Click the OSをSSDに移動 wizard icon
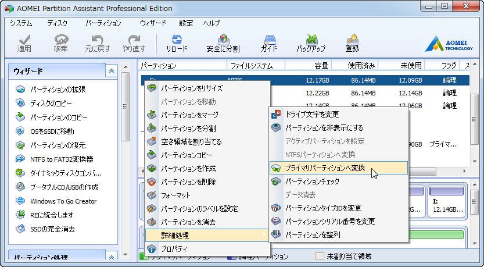The image size is (484, 267). (x=20, y=131)
